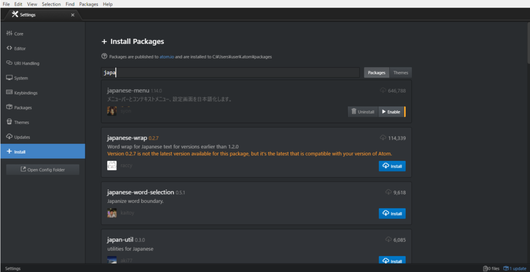Open the japanese-menu package title
The image size is (530, 272).
coord(128,90)
